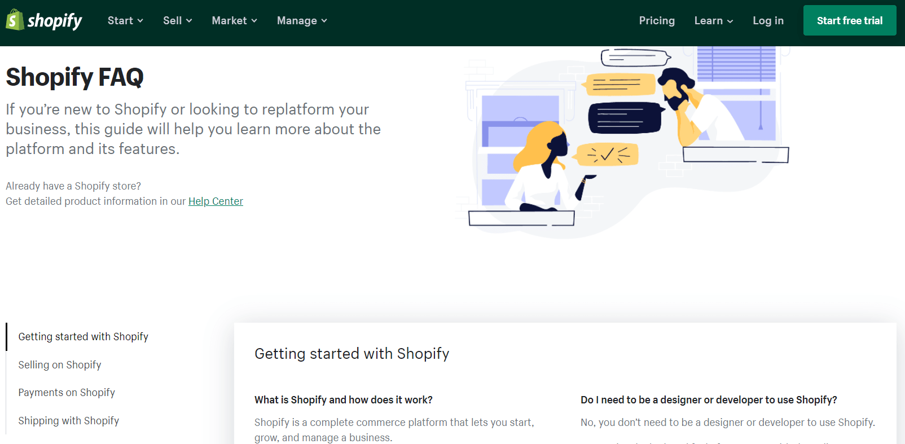
Task: Open the Help Center link
Action: (216, 201)
